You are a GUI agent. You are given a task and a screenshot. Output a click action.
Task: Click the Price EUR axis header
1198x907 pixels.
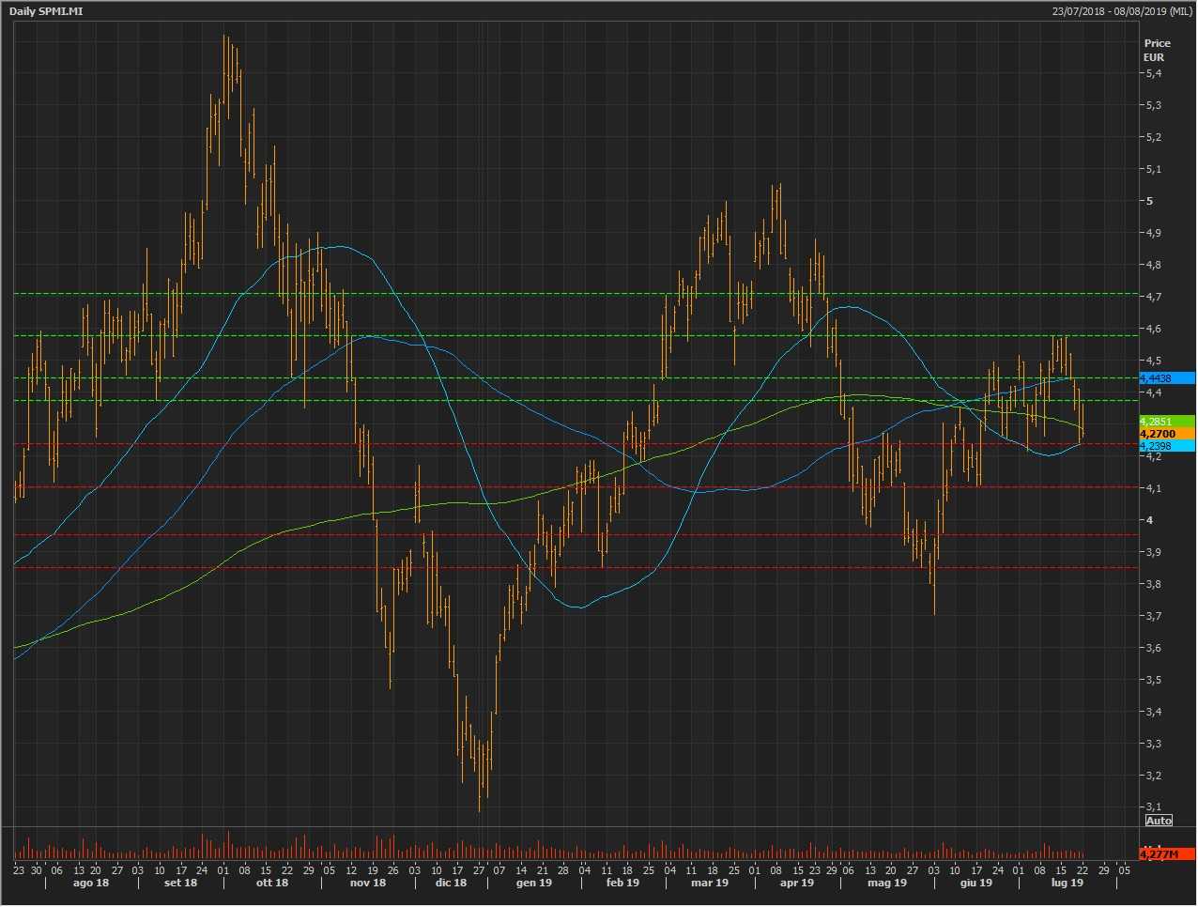click(x=1157, y=50)
